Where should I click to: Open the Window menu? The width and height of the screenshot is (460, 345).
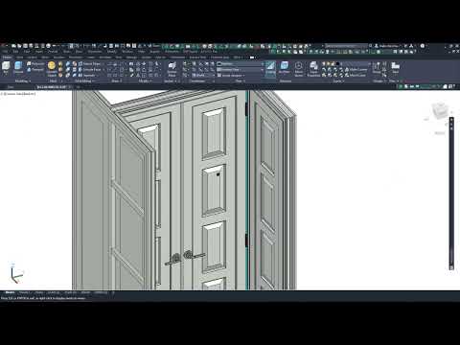click(x=127, y=51)
